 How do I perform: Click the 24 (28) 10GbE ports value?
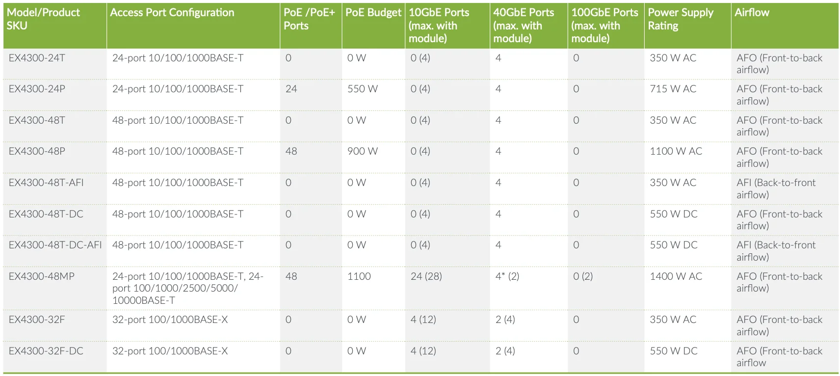coord(426,276)
